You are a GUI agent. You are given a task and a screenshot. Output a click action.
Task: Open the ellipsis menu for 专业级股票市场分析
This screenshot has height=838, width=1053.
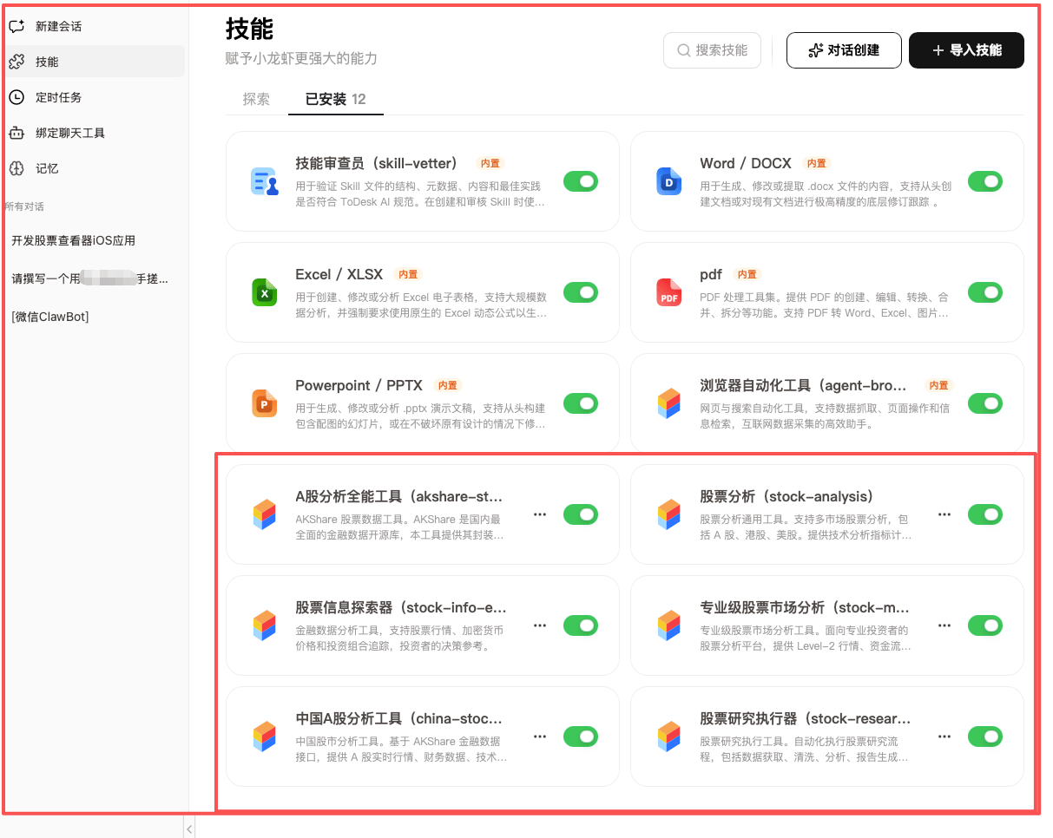pyautogui.click(x=944, y=625)
